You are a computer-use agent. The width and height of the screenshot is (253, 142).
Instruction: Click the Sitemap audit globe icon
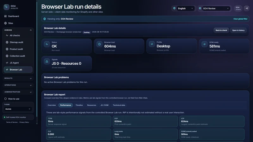(x=7, y=42)
